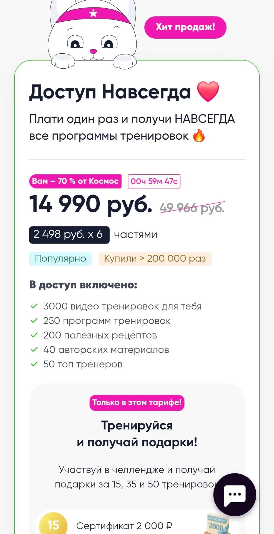This screenshot has width=274, height=534.
Task: Tap the fire emoji after тренировок
Action: coord(199,136)
